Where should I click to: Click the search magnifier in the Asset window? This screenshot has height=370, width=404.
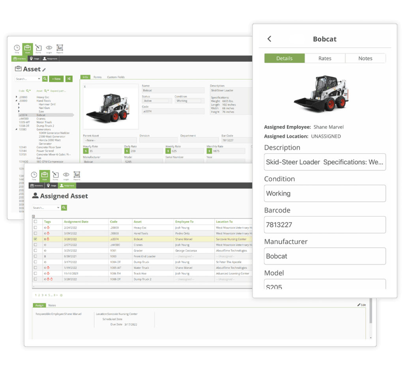45,78
